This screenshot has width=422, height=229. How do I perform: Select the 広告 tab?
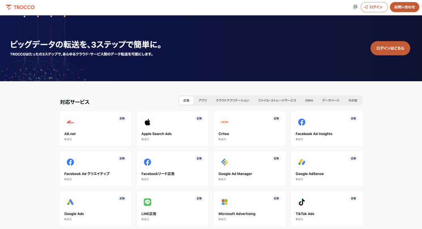[x=186, y=101]
